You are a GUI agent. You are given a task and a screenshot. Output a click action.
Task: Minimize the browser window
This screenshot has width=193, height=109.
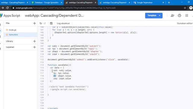tap(182, 2)
